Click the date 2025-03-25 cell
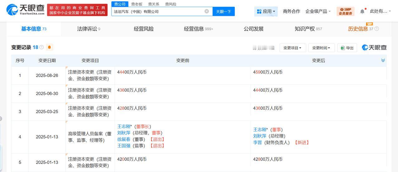This screenshot has width=398, height=172. 47,111
